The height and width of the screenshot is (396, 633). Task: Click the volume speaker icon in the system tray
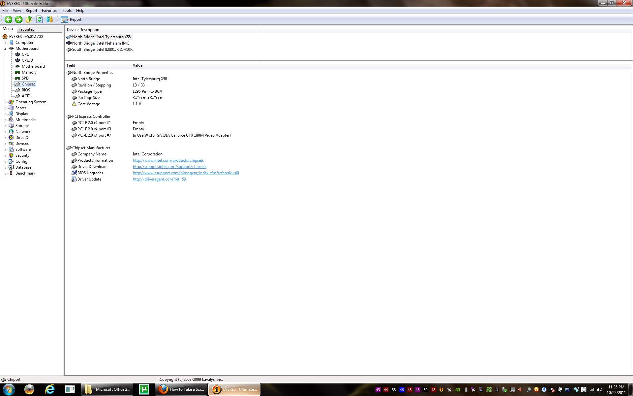(599, 390)
